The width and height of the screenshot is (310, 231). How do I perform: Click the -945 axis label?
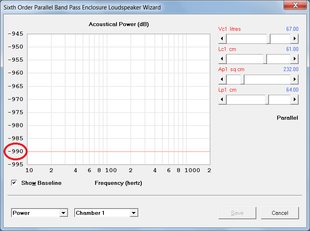pos(16,34)
